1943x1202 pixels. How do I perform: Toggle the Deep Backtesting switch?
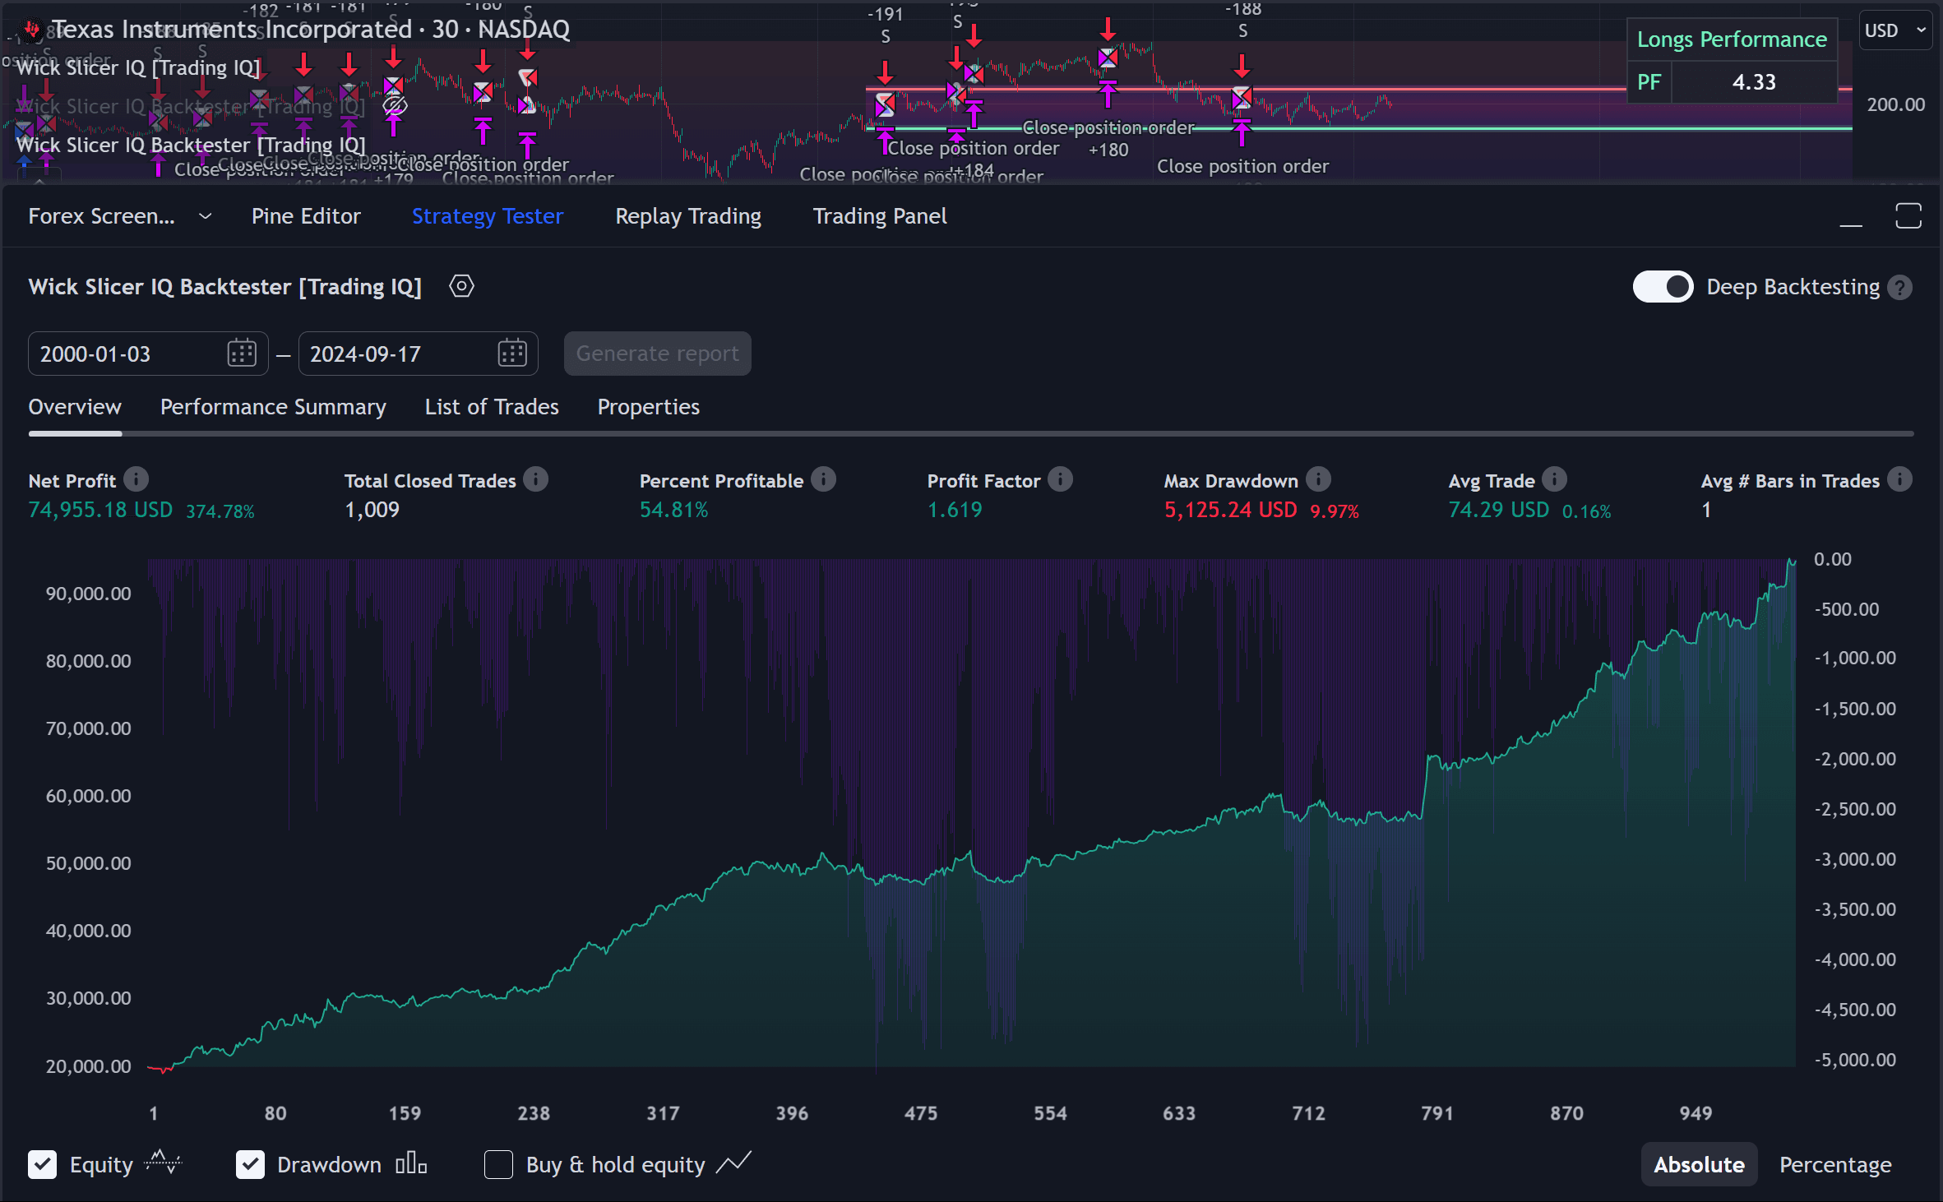(1663, 287)
